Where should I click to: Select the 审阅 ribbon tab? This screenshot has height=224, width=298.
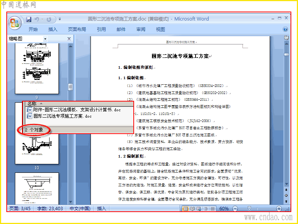[x=141, y=29]
